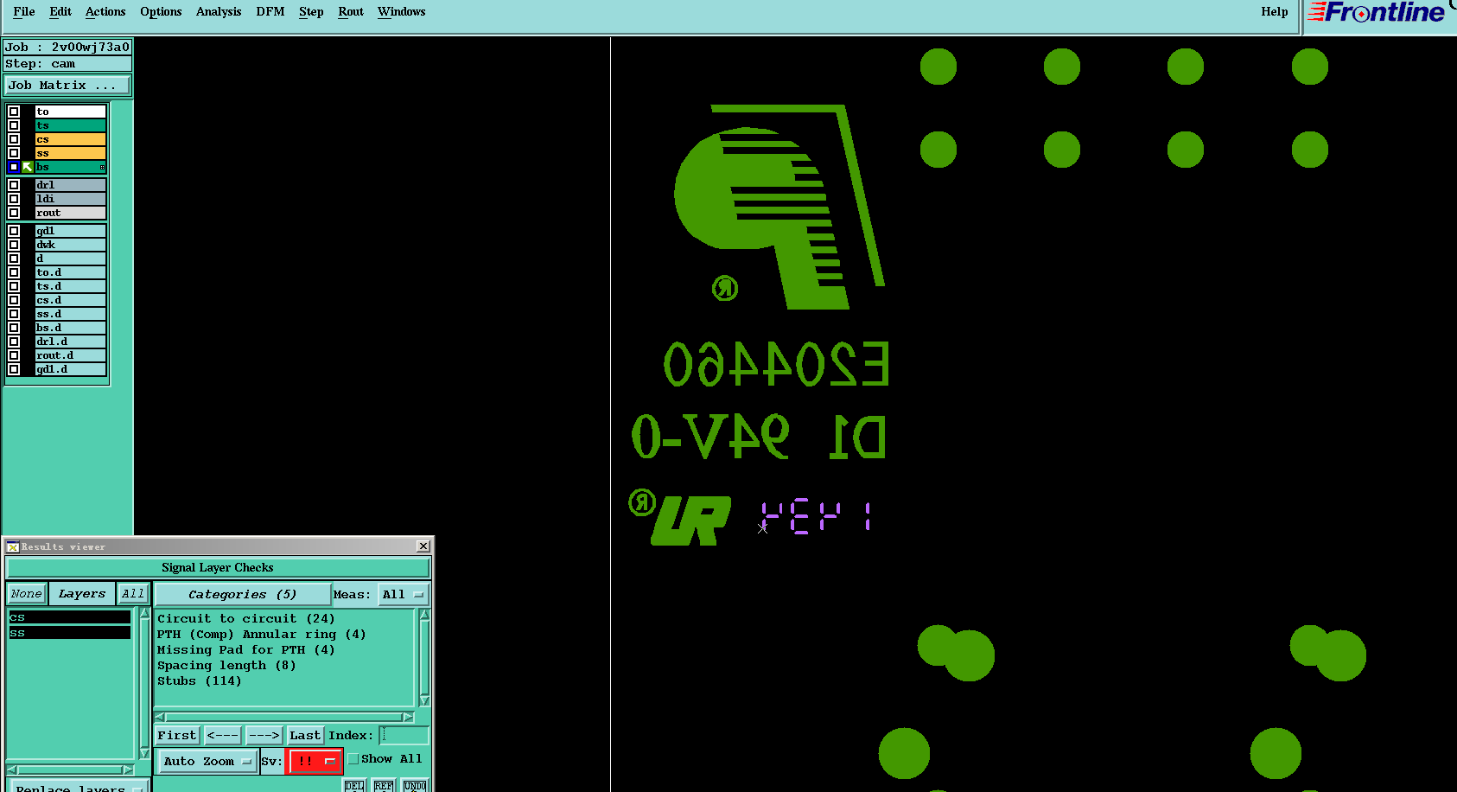1457x792 pixels.
Task: Select 'Missing Pad for PTH (4)' category
Action: (x=245, y=650)
